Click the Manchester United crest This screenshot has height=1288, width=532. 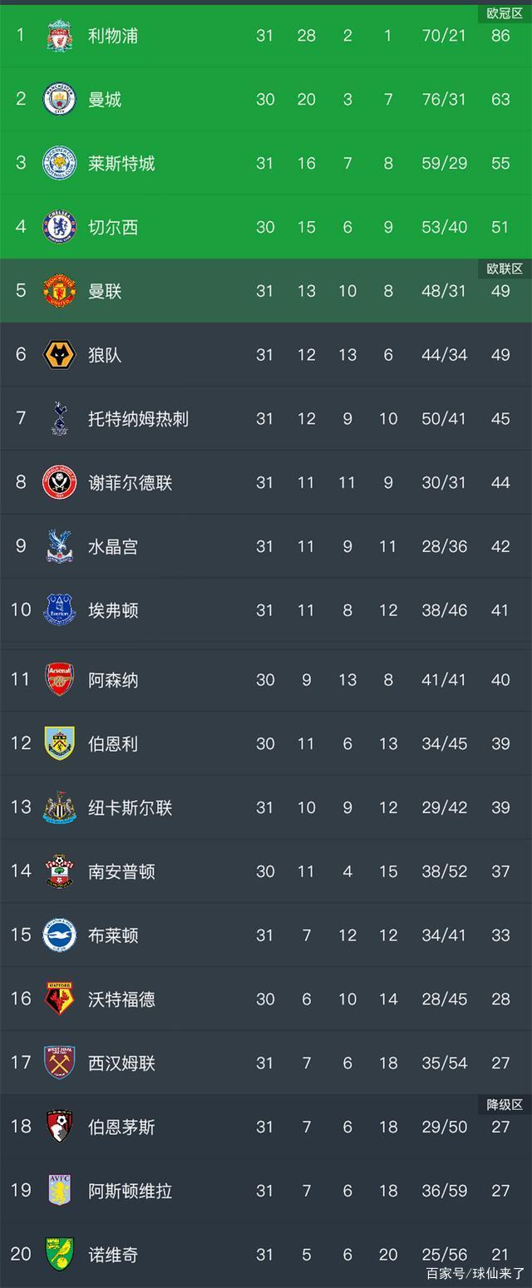pyautogui.click(x=60, y=291)
